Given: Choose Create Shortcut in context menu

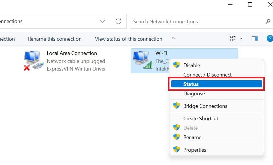Looking at the screenshot, I should click(x=201, y=119).
